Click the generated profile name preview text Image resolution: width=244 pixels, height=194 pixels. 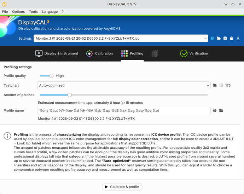coord(86,119)
